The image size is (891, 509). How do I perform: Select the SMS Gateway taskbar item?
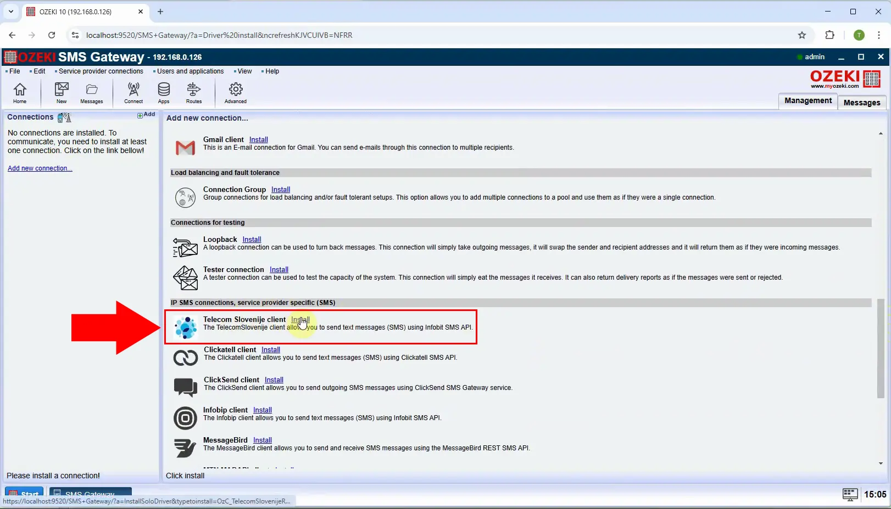(x=90, y=491)
